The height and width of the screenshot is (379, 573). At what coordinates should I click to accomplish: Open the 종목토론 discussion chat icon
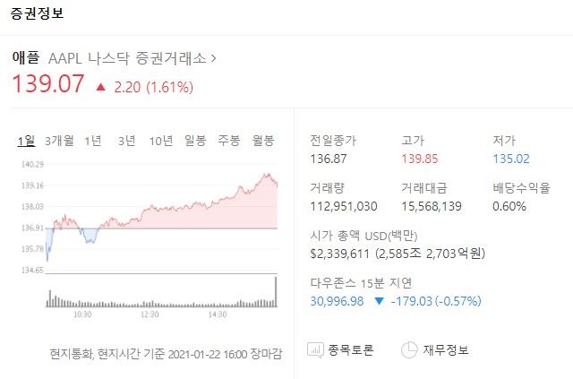pos(315,350)
